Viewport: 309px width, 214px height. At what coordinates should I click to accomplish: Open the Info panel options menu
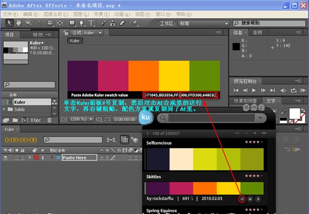point(298,32)
